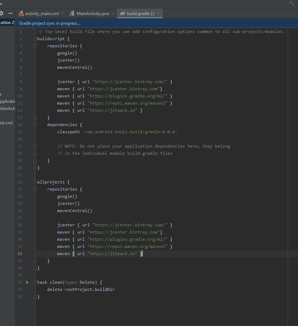
Task: Select the build.gradle tab
Action: pos(141,14)
